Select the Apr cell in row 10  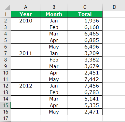(54, 73)
